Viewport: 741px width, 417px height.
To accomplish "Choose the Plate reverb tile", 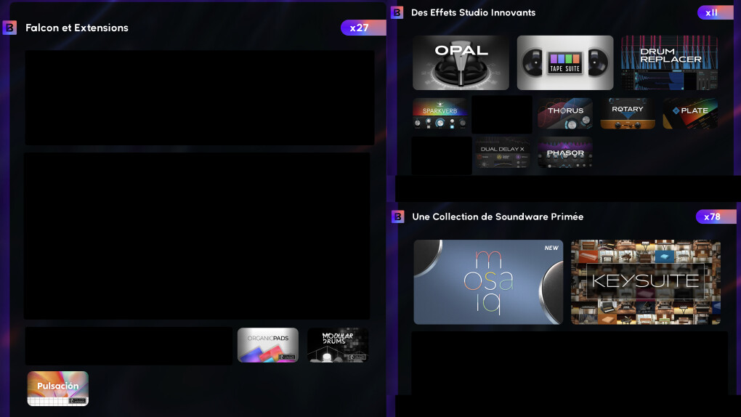I will [690, 113].
